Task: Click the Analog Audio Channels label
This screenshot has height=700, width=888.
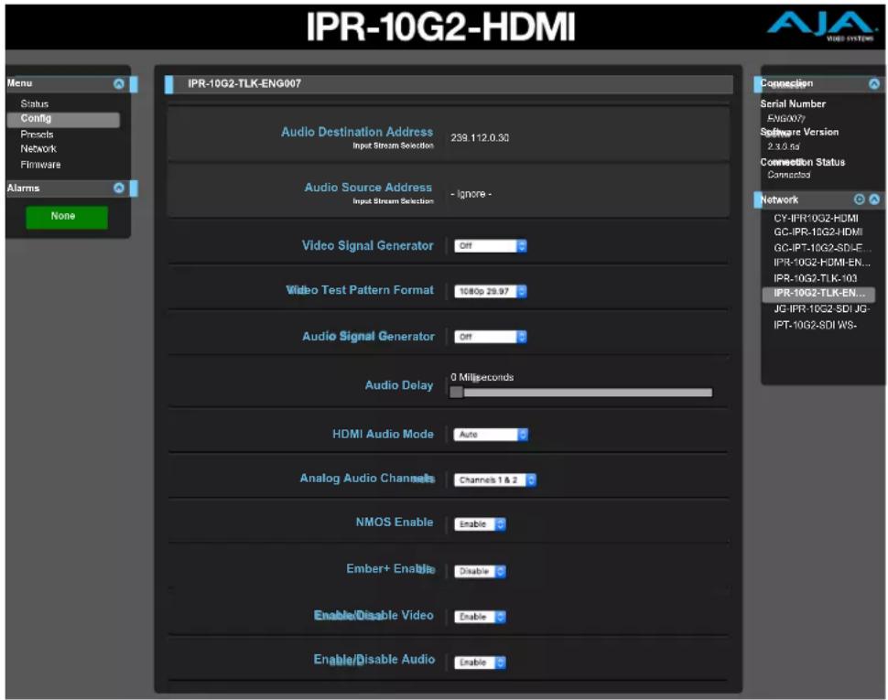Action: [367, 479]
